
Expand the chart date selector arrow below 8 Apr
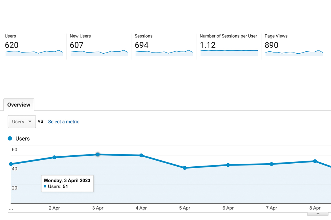pyautogui.click(x=317, y=213)
